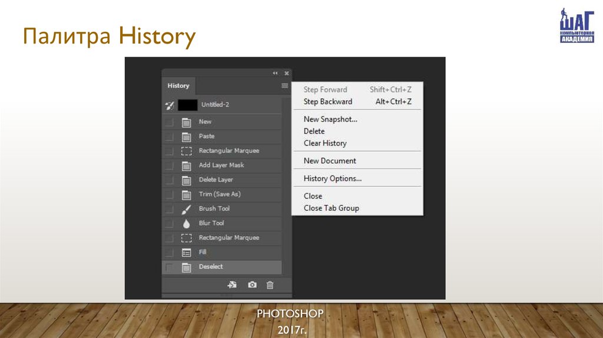Select the Delete Layer history state
Viewport: 603px width, 338px height.
tap(216, 180)
